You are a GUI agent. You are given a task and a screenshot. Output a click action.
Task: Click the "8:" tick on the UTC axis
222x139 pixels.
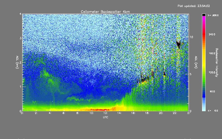pyautogui.click(x=78, y=113)
